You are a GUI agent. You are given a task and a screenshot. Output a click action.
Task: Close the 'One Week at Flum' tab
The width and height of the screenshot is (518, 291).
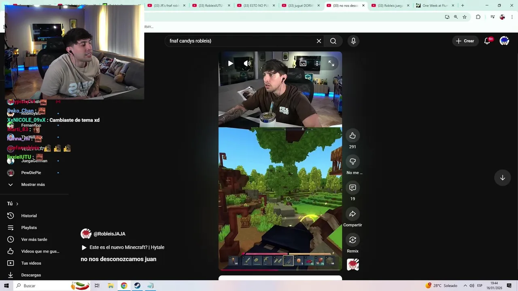click(x=452, y=6)
